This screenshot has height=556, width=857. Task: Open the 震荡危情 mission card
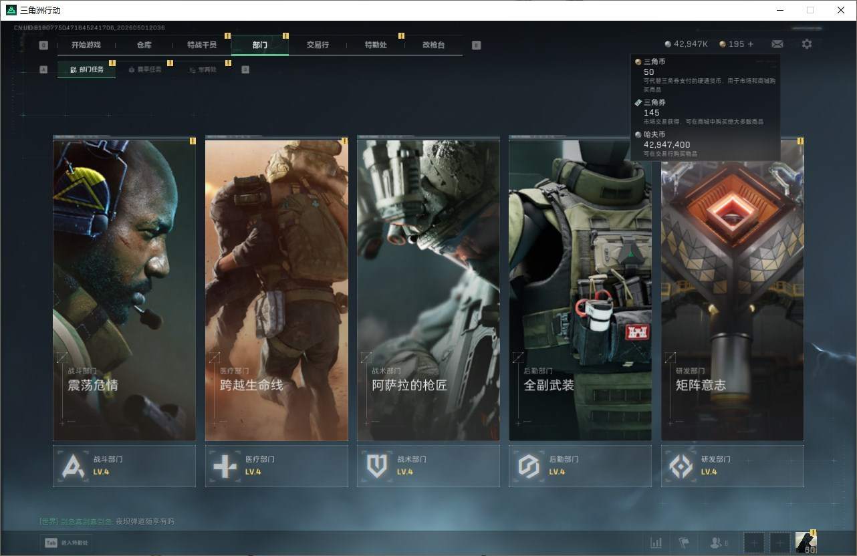point(124,289)
